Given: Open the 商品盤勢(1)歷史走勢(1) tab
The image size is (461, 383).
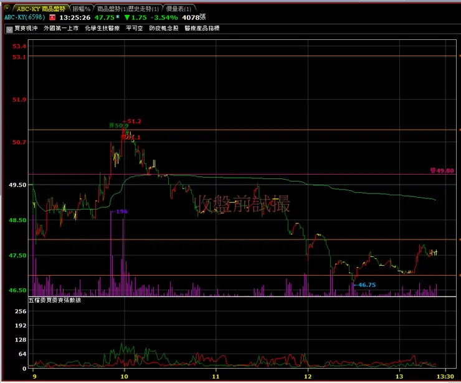Looking at the screenshot, I should pos(128,9).
